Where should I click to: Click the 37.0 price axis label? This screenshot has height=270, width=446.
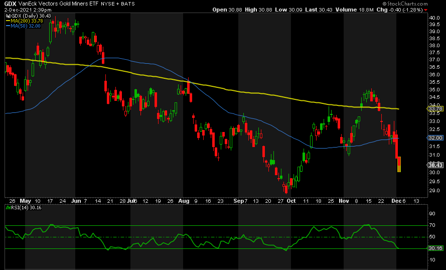[x=434, y=60]
